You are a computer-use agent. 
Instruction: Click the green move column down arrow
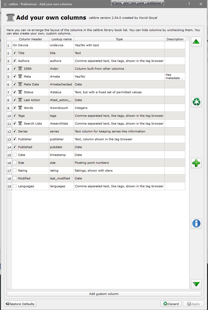click(196, 284)
